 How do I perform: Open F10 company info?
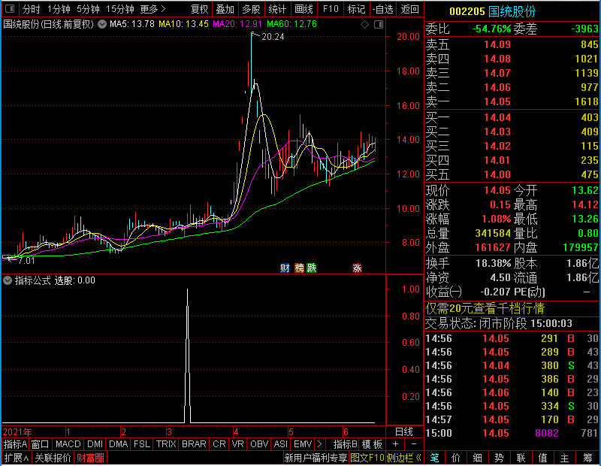pos(331,9)
